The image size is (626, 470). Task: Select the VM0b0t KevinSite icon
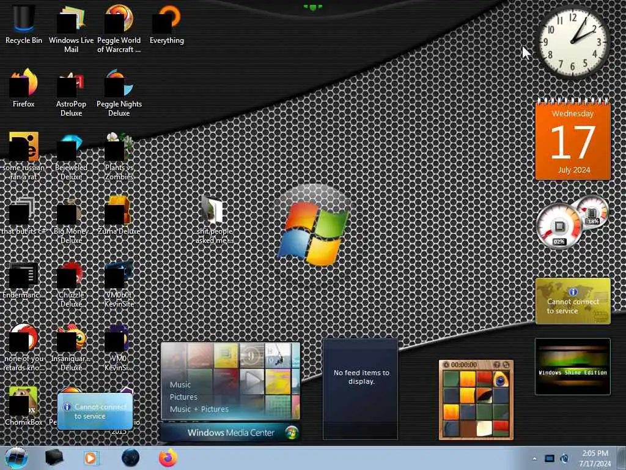[x=119, y=284]
